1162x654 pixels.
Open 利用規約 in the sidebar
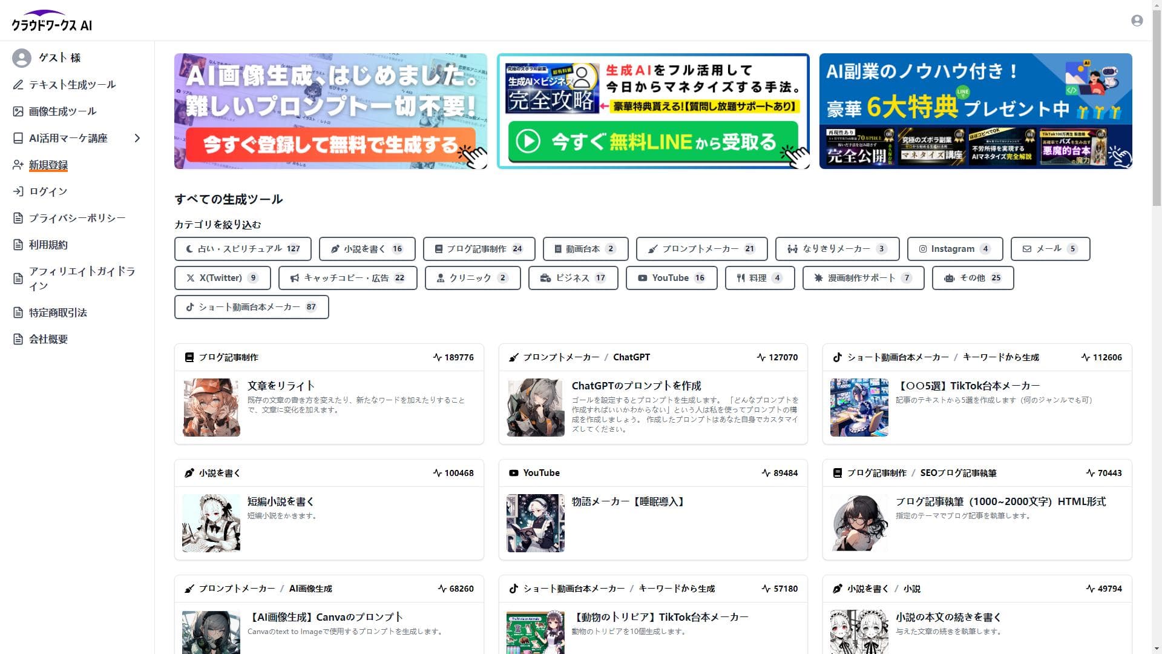pos(48,245)
